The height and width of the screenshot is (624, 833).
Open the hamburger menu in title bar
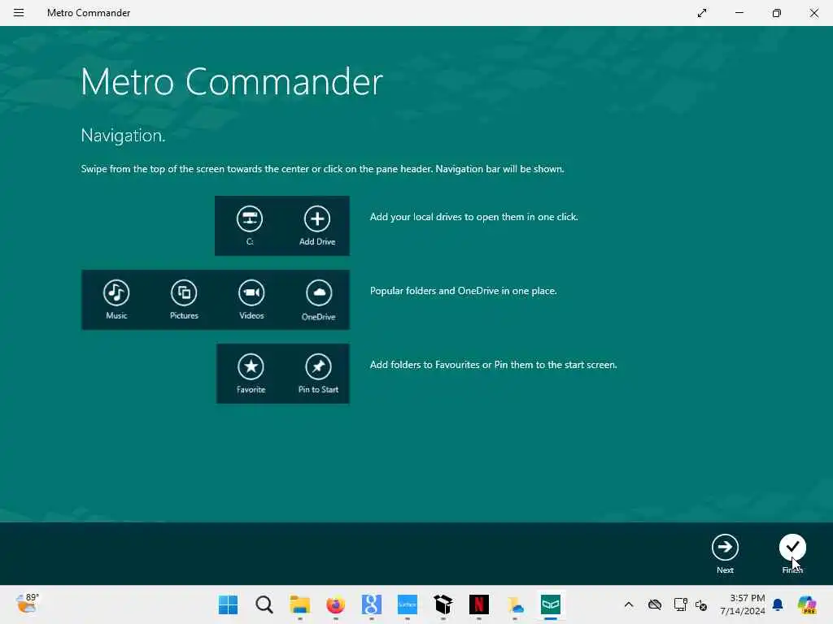click(x=19, y=12)
